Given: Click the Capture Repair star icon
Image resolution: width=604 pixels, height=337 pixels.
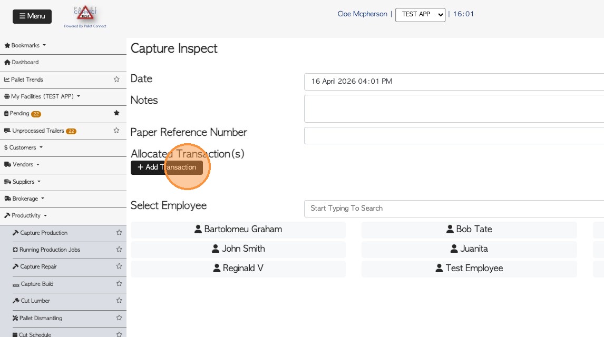Looking at the screenshot, I should [119, 266].
